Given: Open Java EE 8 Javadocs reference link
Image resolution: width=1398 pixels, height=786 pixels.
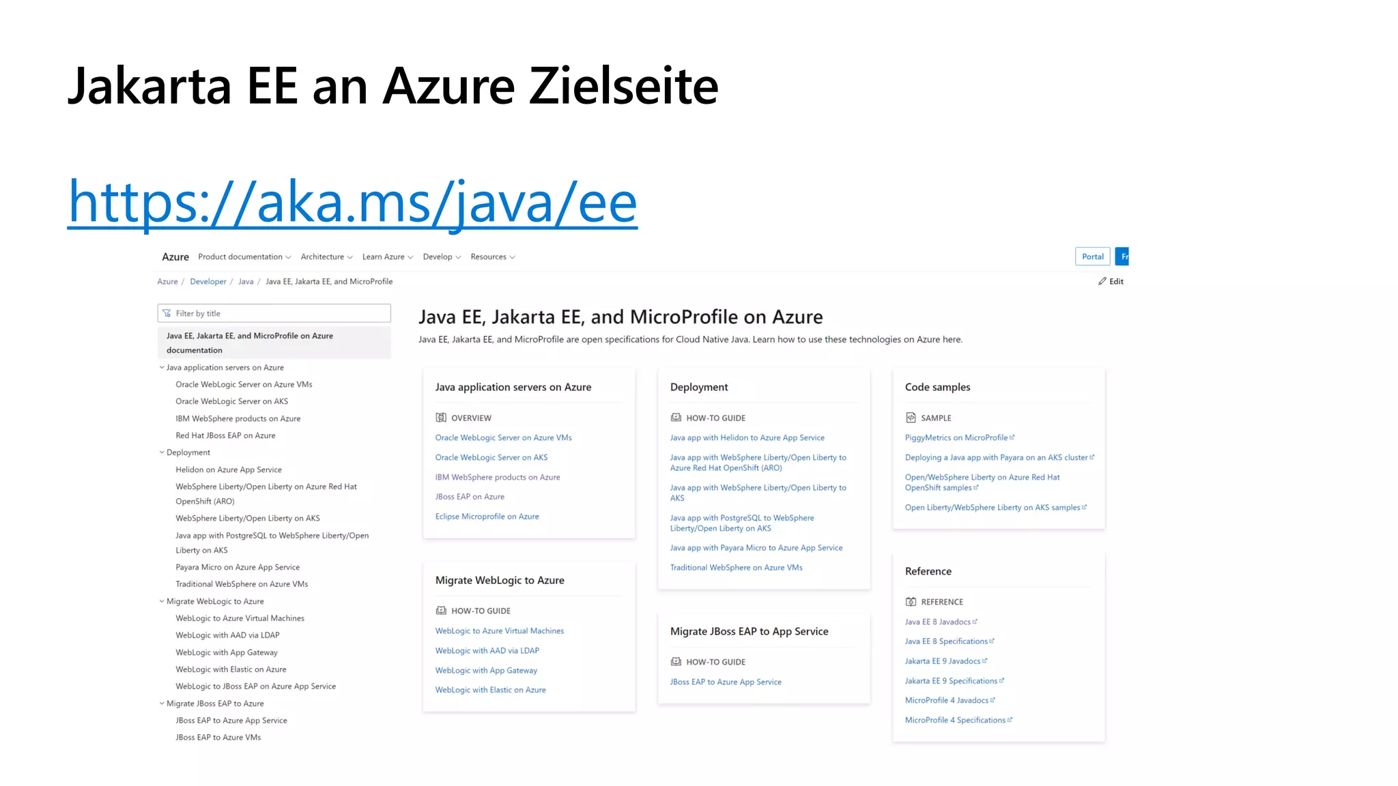Looking at the screenshot, I should click(938, 622).
